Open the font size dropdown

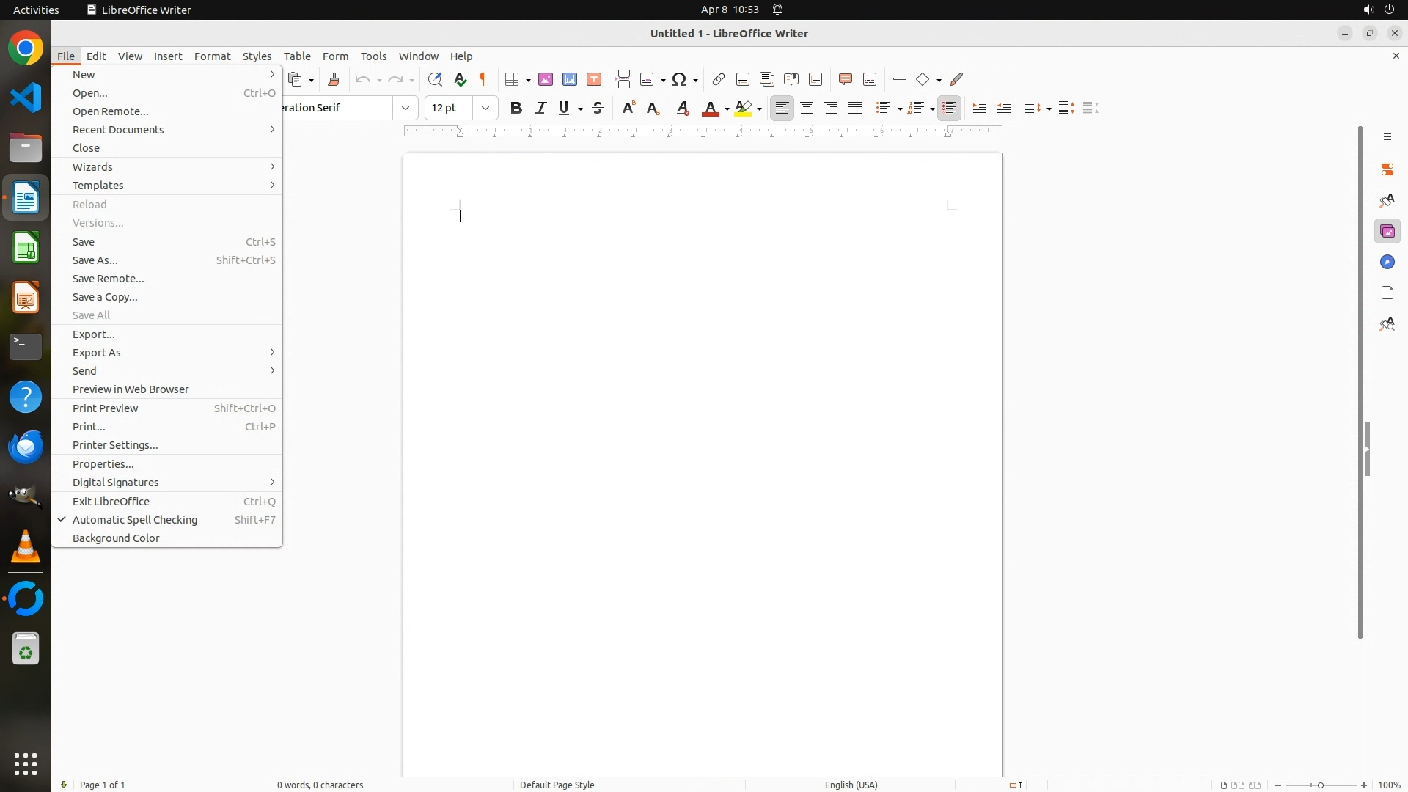pyautogui.click(x=485, y=108)
